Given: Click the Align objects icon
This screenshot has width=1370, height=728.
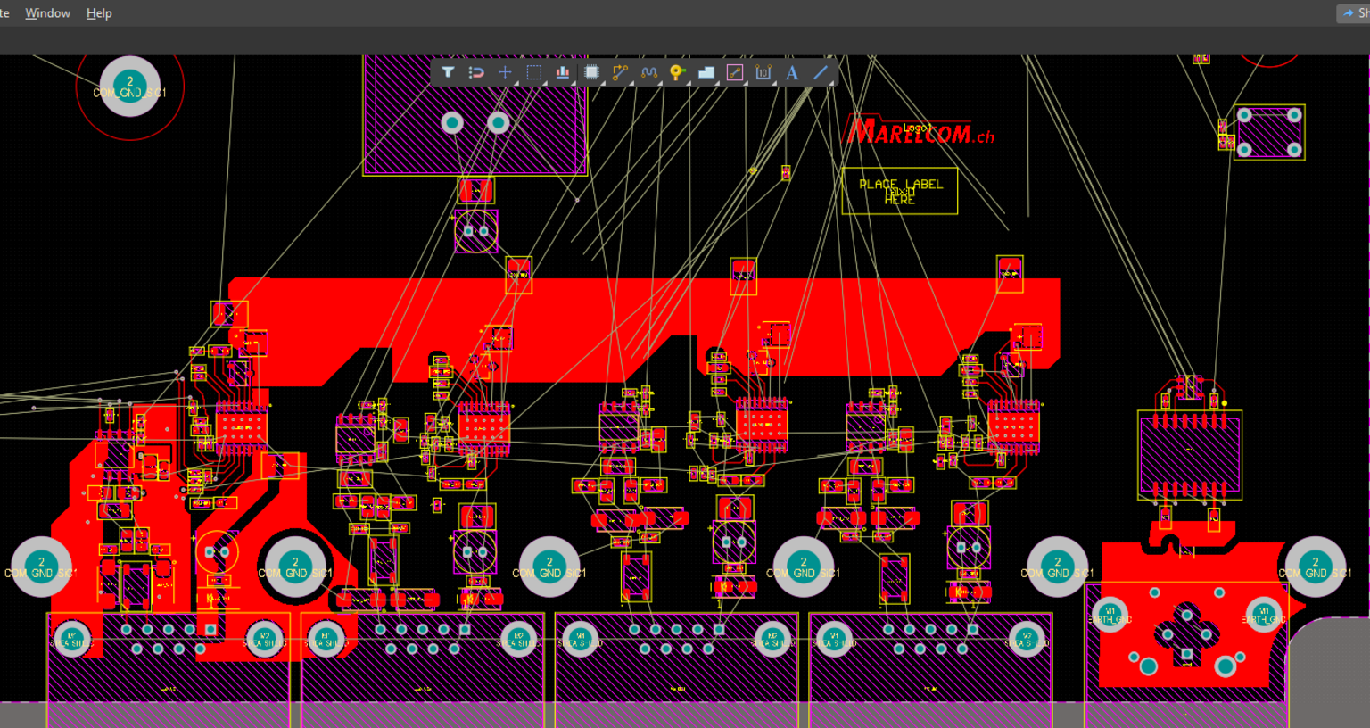Looking at the screenshot, I should point(562,72).
